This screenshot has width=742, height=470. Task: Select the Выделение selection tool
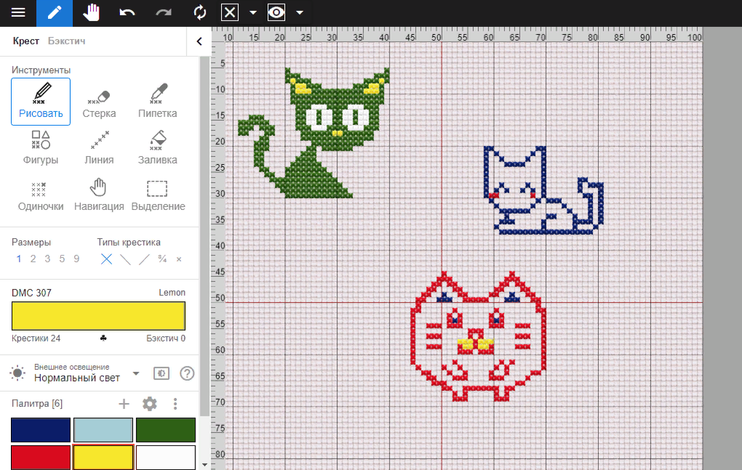pos(158,195)
